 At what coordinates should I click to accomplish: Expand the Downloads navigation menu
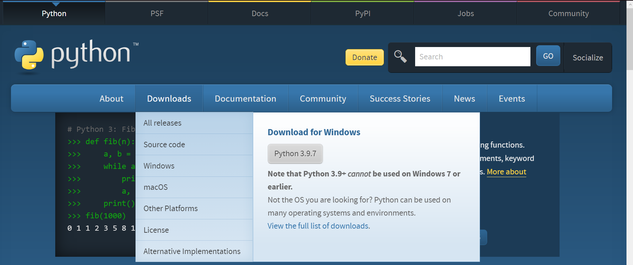(169, 99)
